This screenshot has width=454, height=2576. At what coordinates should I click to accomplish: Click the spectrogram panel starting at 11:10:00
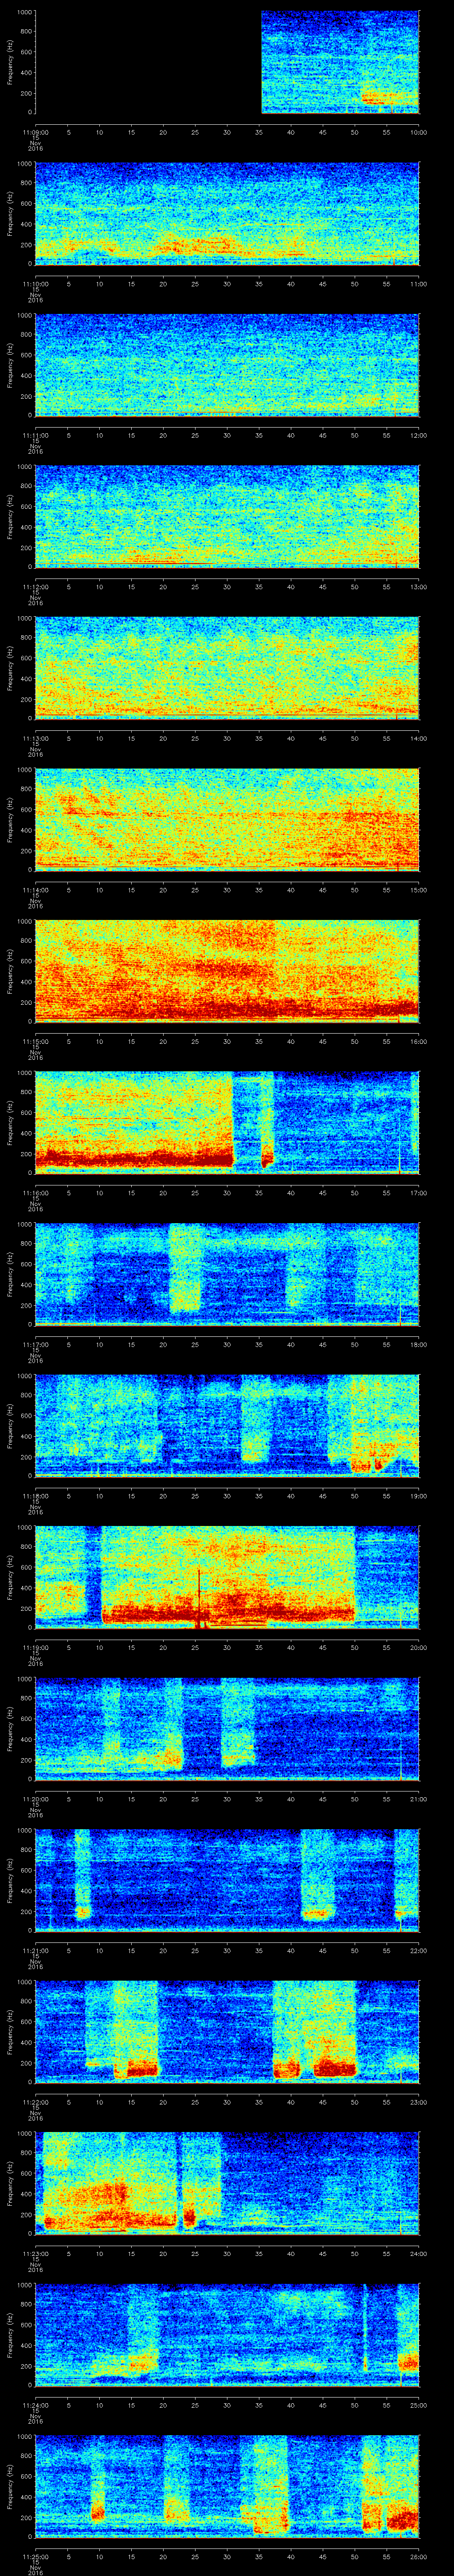pyautogui.click(x=227, y=213)
